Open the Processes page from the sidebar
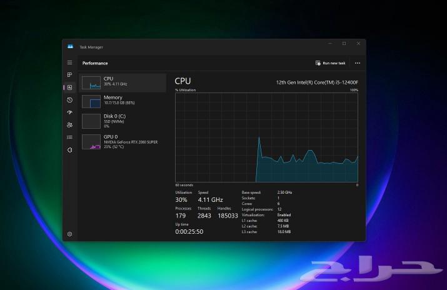The image size is (447, 290). point(69,75)
